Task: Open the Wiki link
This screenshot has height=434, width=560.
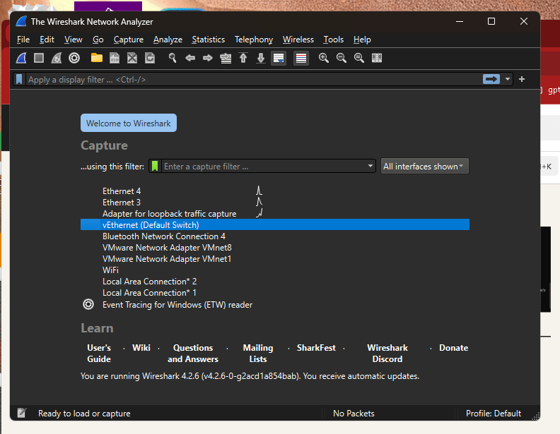Action: click(x=141, y=348)
